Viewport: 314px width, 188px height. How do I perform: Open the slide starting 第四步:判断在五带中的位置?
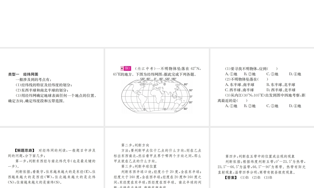(x=262, y=158)
